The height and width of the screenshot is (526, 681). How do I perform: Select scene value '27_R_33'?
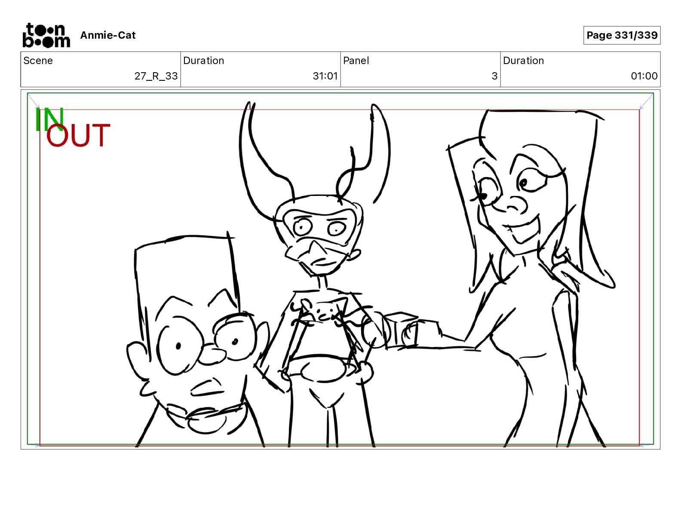pos(156,76)
